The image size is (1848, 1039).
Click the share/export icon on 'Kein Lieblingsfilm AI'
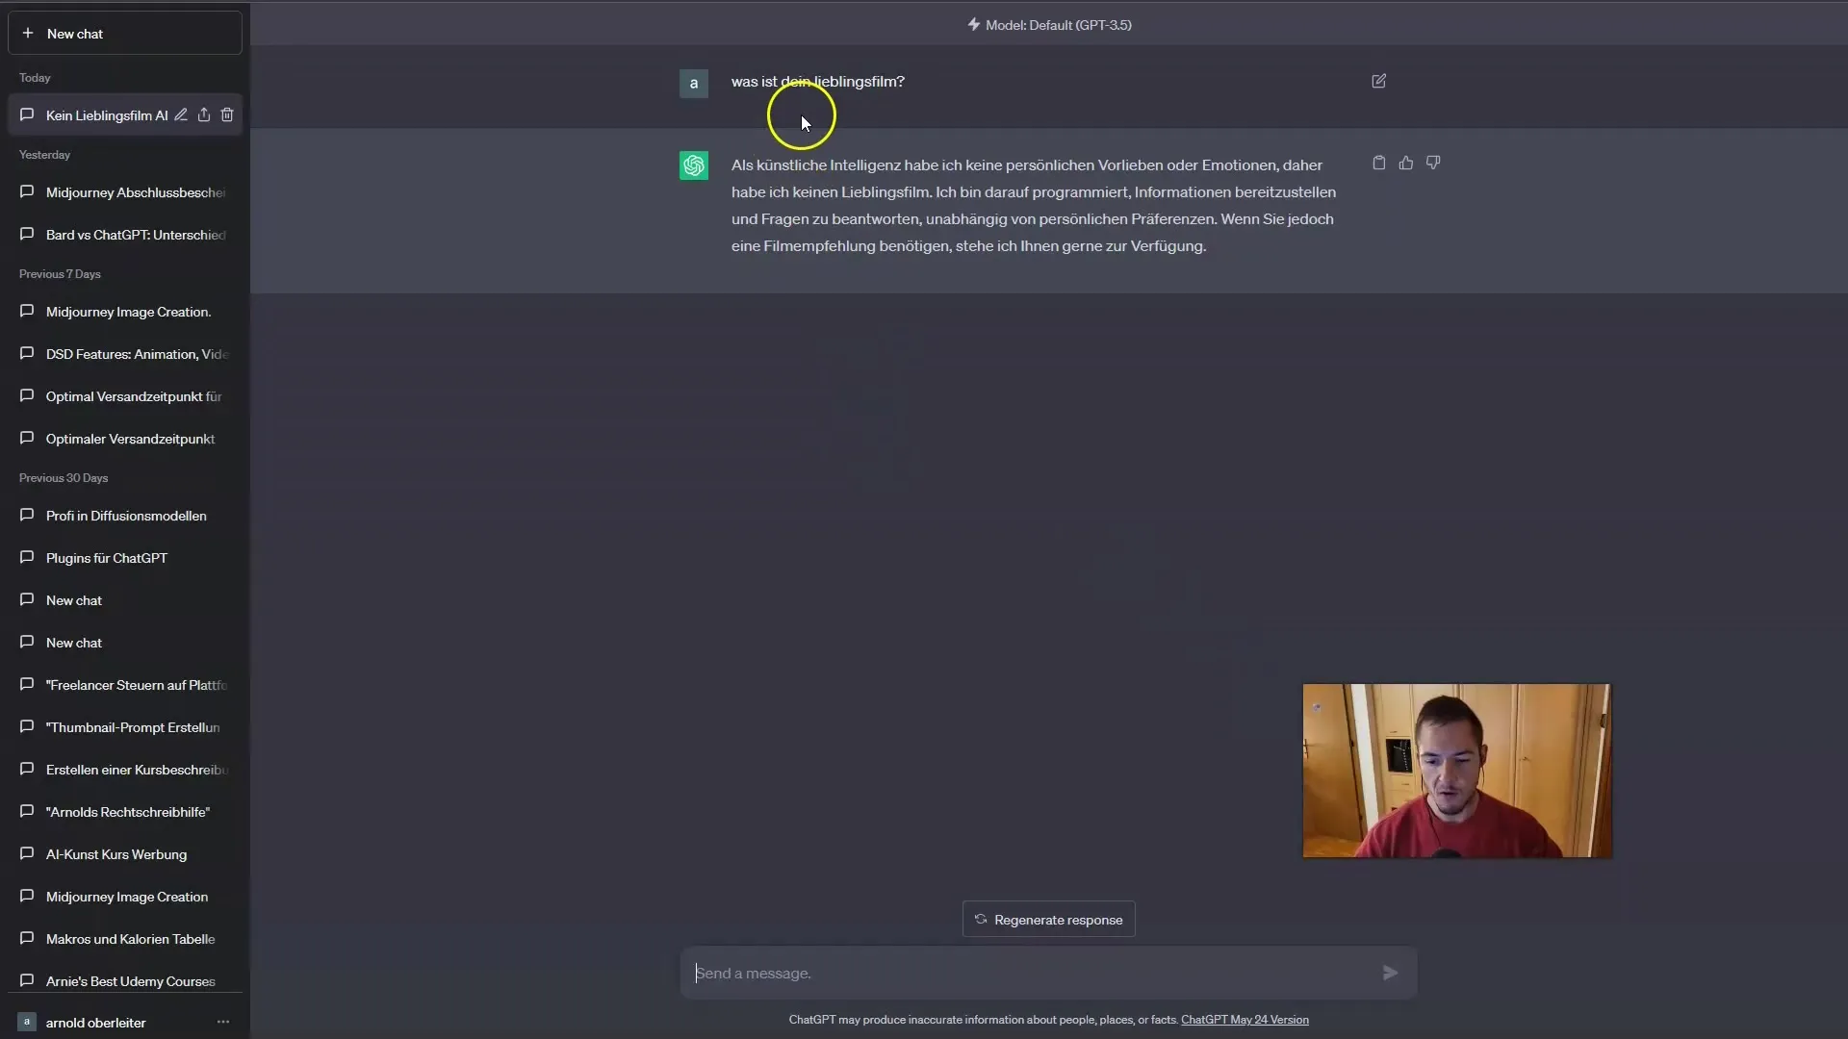point(203,114)
